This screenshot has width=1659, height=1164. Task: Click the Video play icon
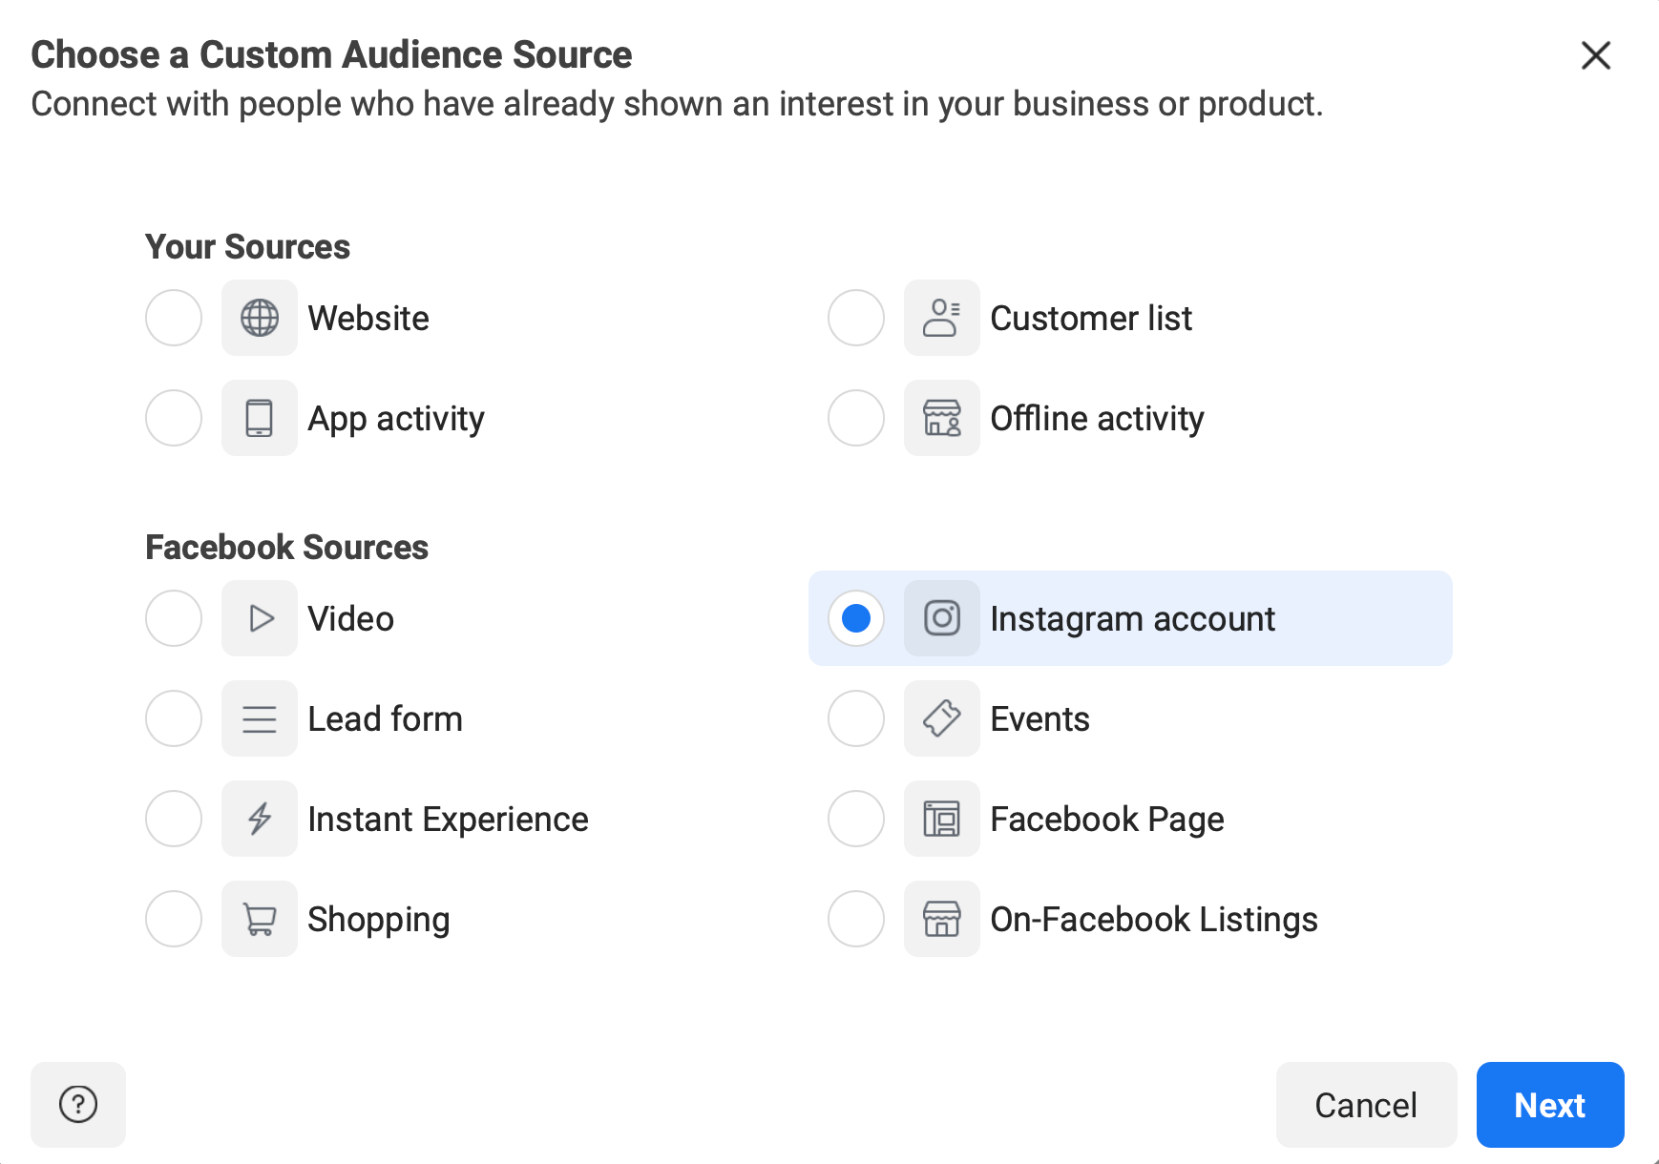260,618
